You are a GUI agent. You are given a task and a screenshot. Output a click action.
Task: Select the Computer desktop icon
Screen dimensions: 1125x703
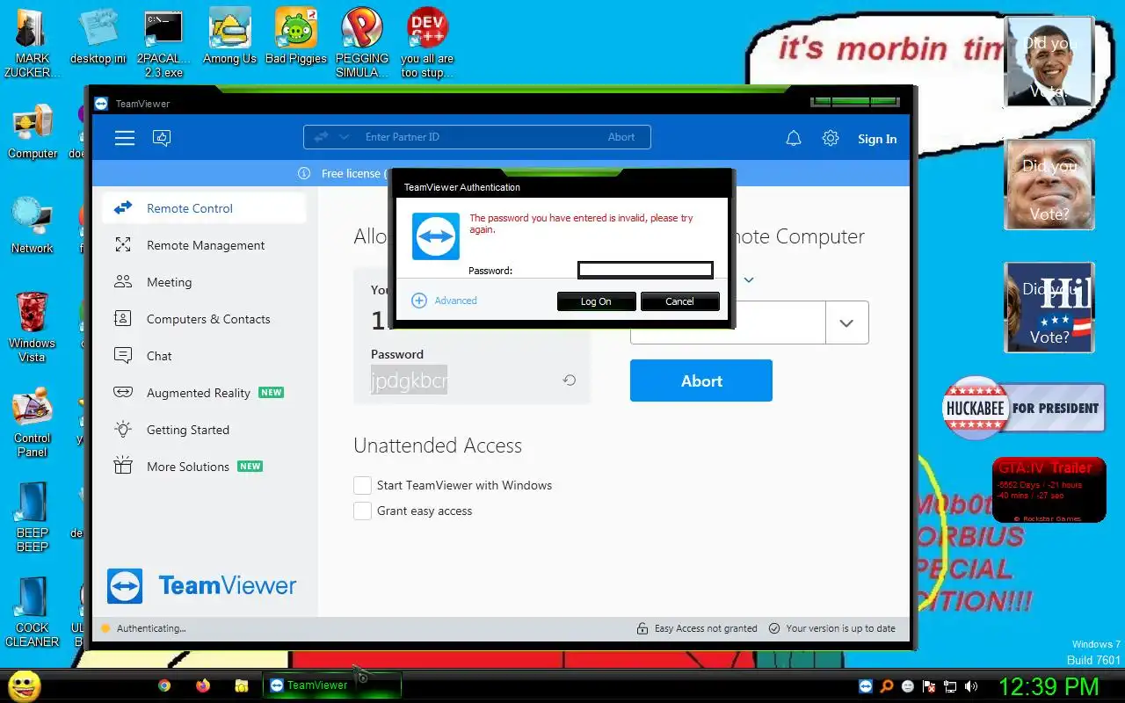[33, 132]
